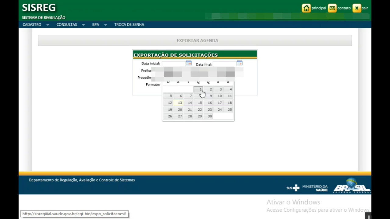Open the CADASTRO menu
Screen dimensions: 390x219
coord(32,25)
